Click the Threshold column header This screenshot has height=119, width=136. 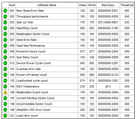click(x=127, y=5)
